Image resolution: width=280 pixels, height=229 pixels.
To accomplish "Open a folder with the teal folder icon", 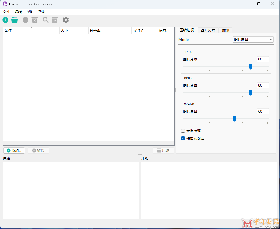I will click(x=15, y=20).
